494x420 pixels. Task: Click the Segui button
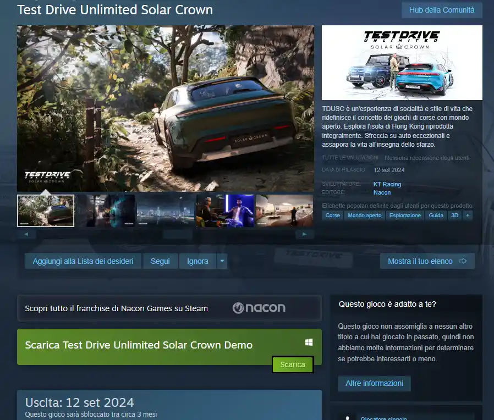[160, 261]
